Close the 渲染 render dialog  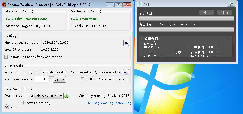pyautogui.click(x=231, y=4)
